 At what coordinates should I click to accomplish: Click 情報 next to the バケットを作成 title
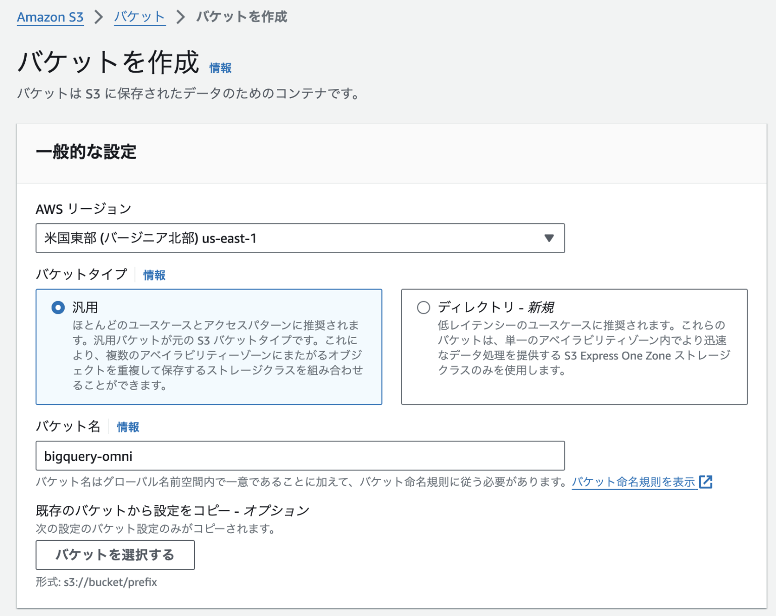220,68
